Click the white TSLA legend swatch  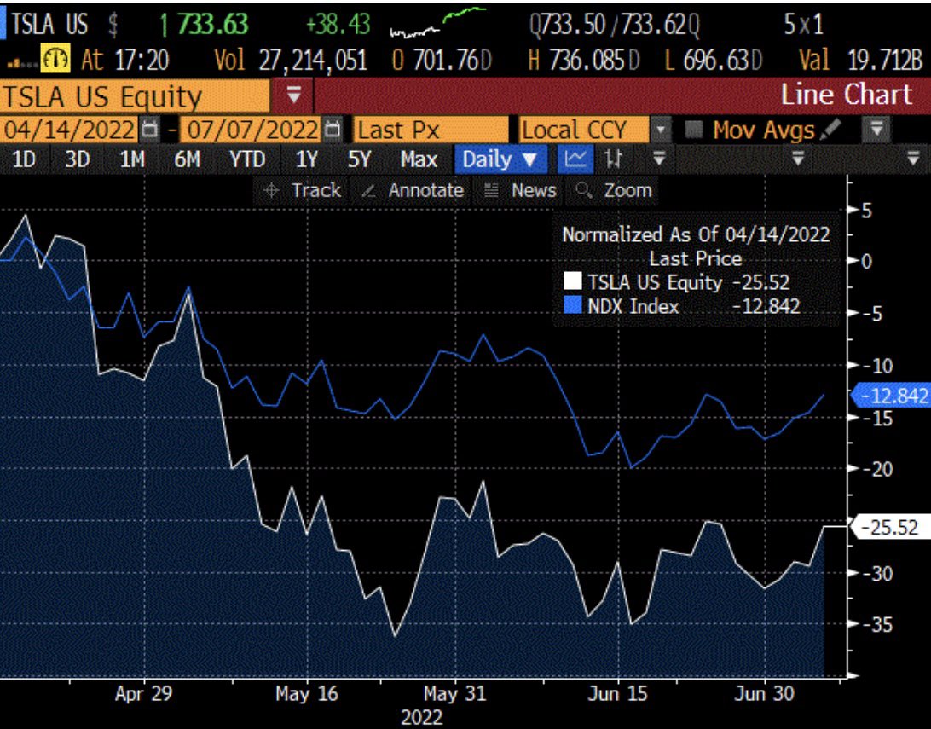573,281
